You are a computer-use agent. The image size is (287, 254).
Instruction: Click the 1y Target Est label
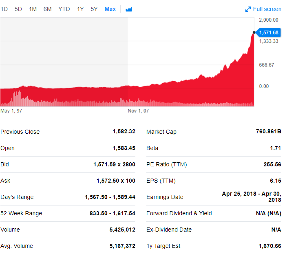(163, 246)
